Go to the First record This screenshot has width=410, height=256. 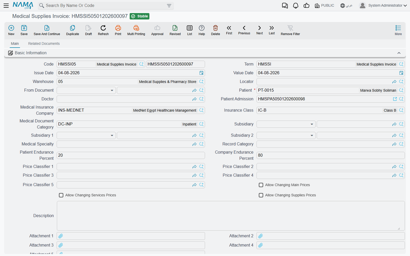click(229, 30)
